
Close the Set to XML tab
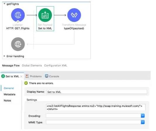point(21,76)
